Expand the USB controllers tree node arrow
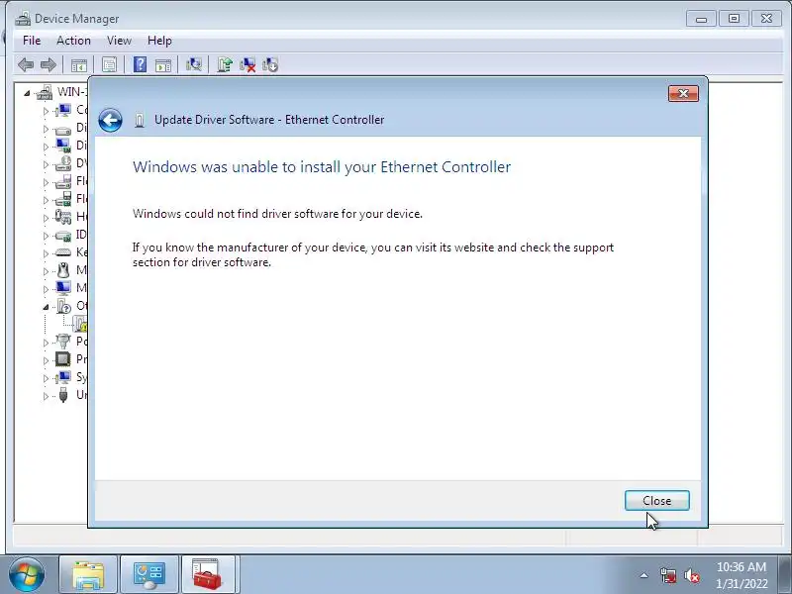 pyautogui.click(x=46, y=395)
